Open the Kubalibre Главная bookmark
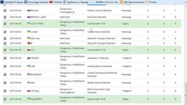Image resolution: width=187 pixels, height=105 pixels. point(12,2)
